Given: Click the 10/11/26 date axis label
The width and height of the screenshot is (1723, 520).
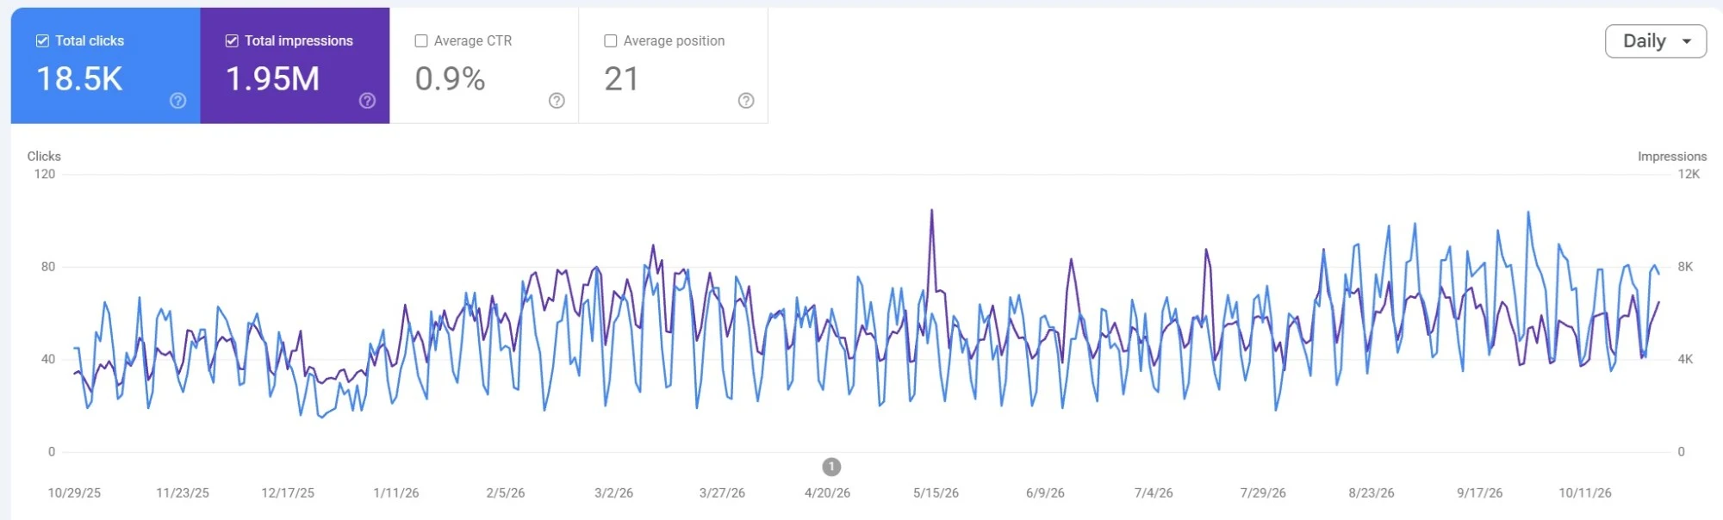Looking at the screenshot, I should click(x=1585, y=493).
